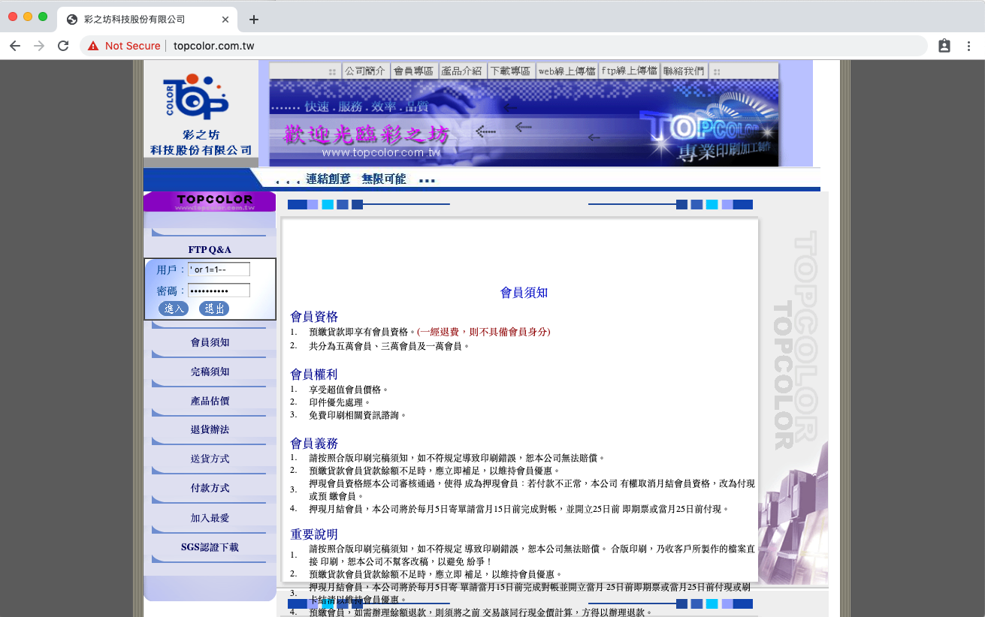The image size is (985, 617).
Task: Open ftp線上傳檔 in the top menu
Action: coord(629,71)
